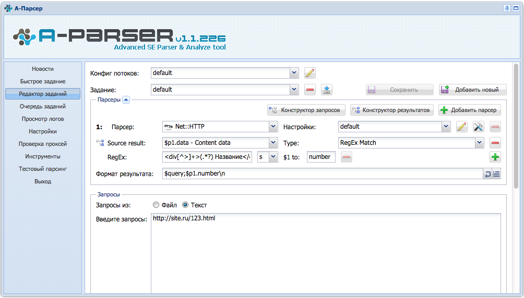Click vertical scrollbar of main panel
This screenshot has width=524, height=298.
[516, 126]
